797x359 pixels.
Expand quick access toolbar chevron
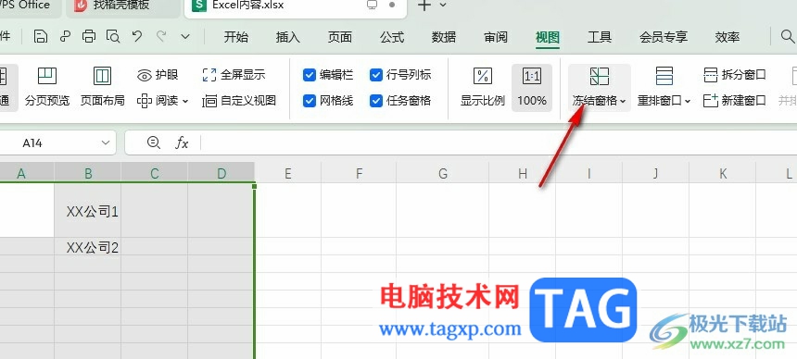click(x=185, y=37)
